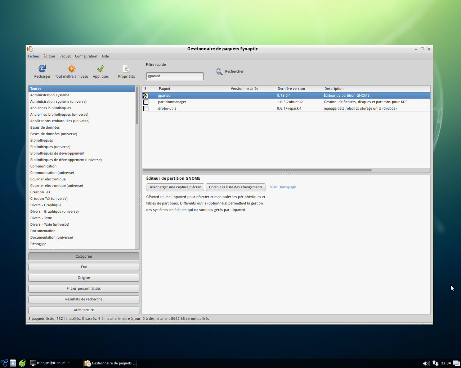The width and height of the screenshot is (461, 368).
Task: Select the drobo-utils package name
Action: [167, 109]
